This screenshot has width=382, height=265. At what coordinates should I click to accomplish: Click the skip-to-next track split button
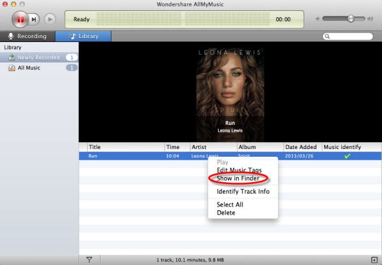(34, 19)
